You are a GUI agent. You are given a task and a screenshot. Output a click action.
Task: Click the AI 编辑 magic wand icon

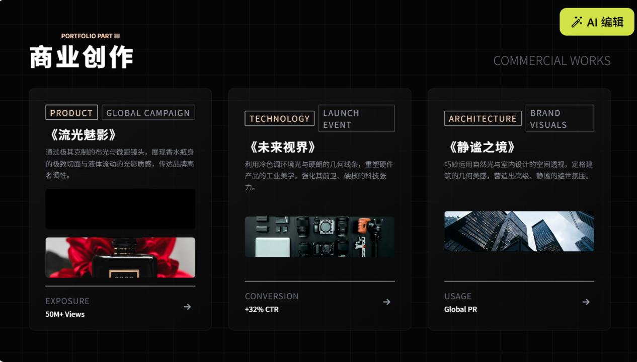tap(577, 22)
